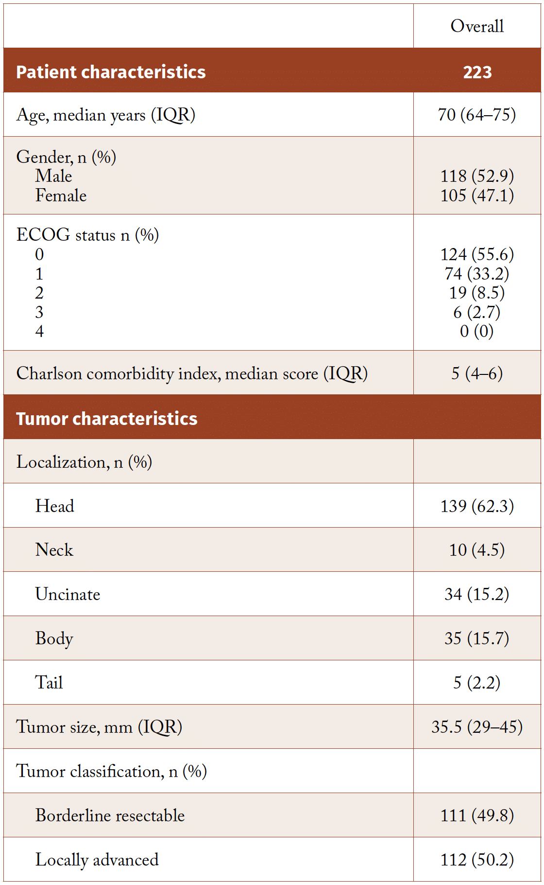The height and width of the screenshot is (885, 544).
Task: Select the Body value 35 (15.7)
Action: [x=477, y=638]
